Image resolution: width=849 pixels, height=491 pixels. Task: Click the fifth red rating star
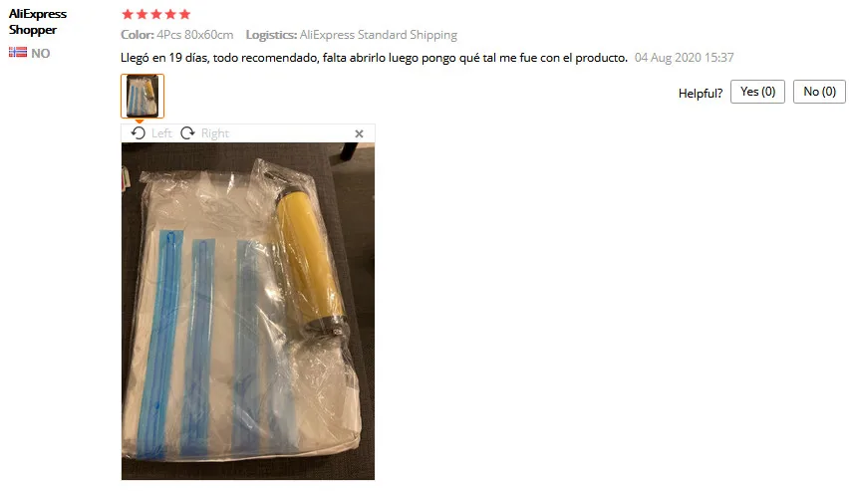coord(184,14)
